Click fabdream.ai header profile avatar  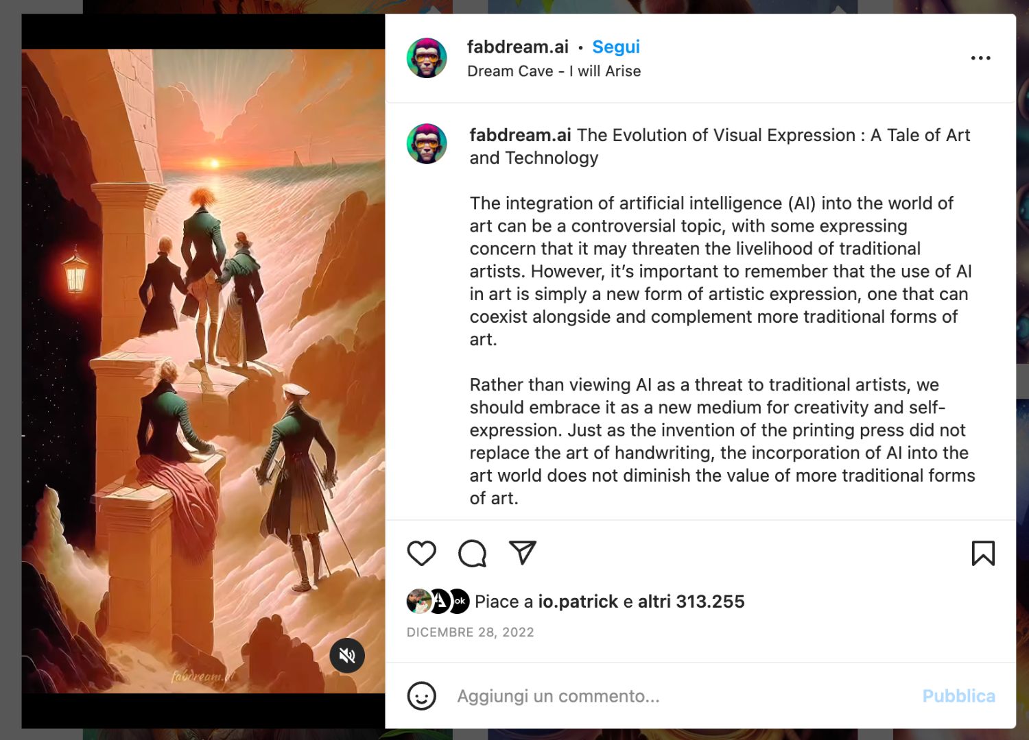(427, 58)
